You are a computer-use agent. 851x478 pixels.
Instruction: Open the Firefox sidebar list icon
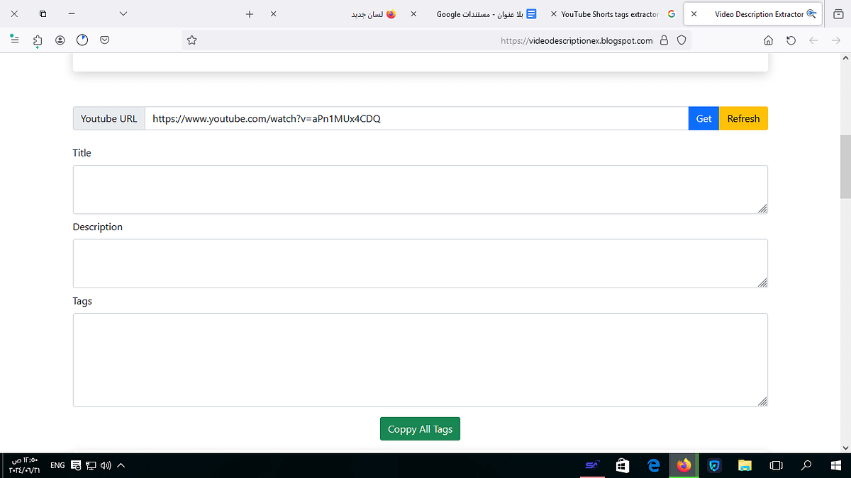[x=14, y=40]
